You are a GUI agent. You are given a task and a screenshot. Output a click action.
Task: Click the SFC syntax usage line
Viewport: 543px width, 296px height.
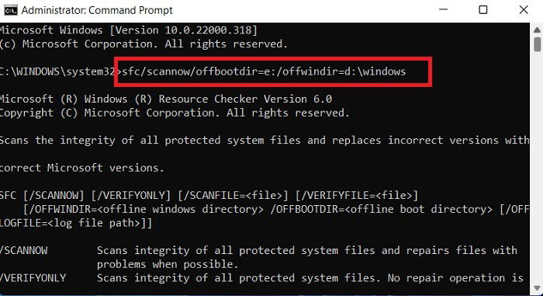[209, 195]
